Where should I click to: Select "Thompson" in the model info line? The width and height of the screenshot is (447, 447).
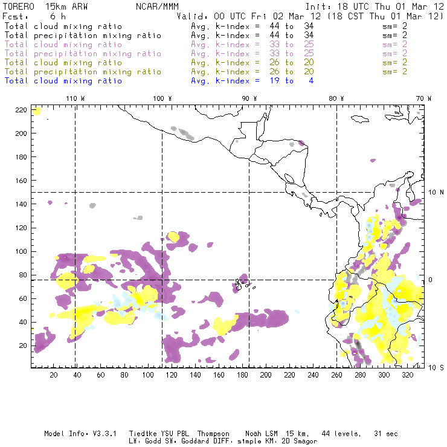(212, 434)
